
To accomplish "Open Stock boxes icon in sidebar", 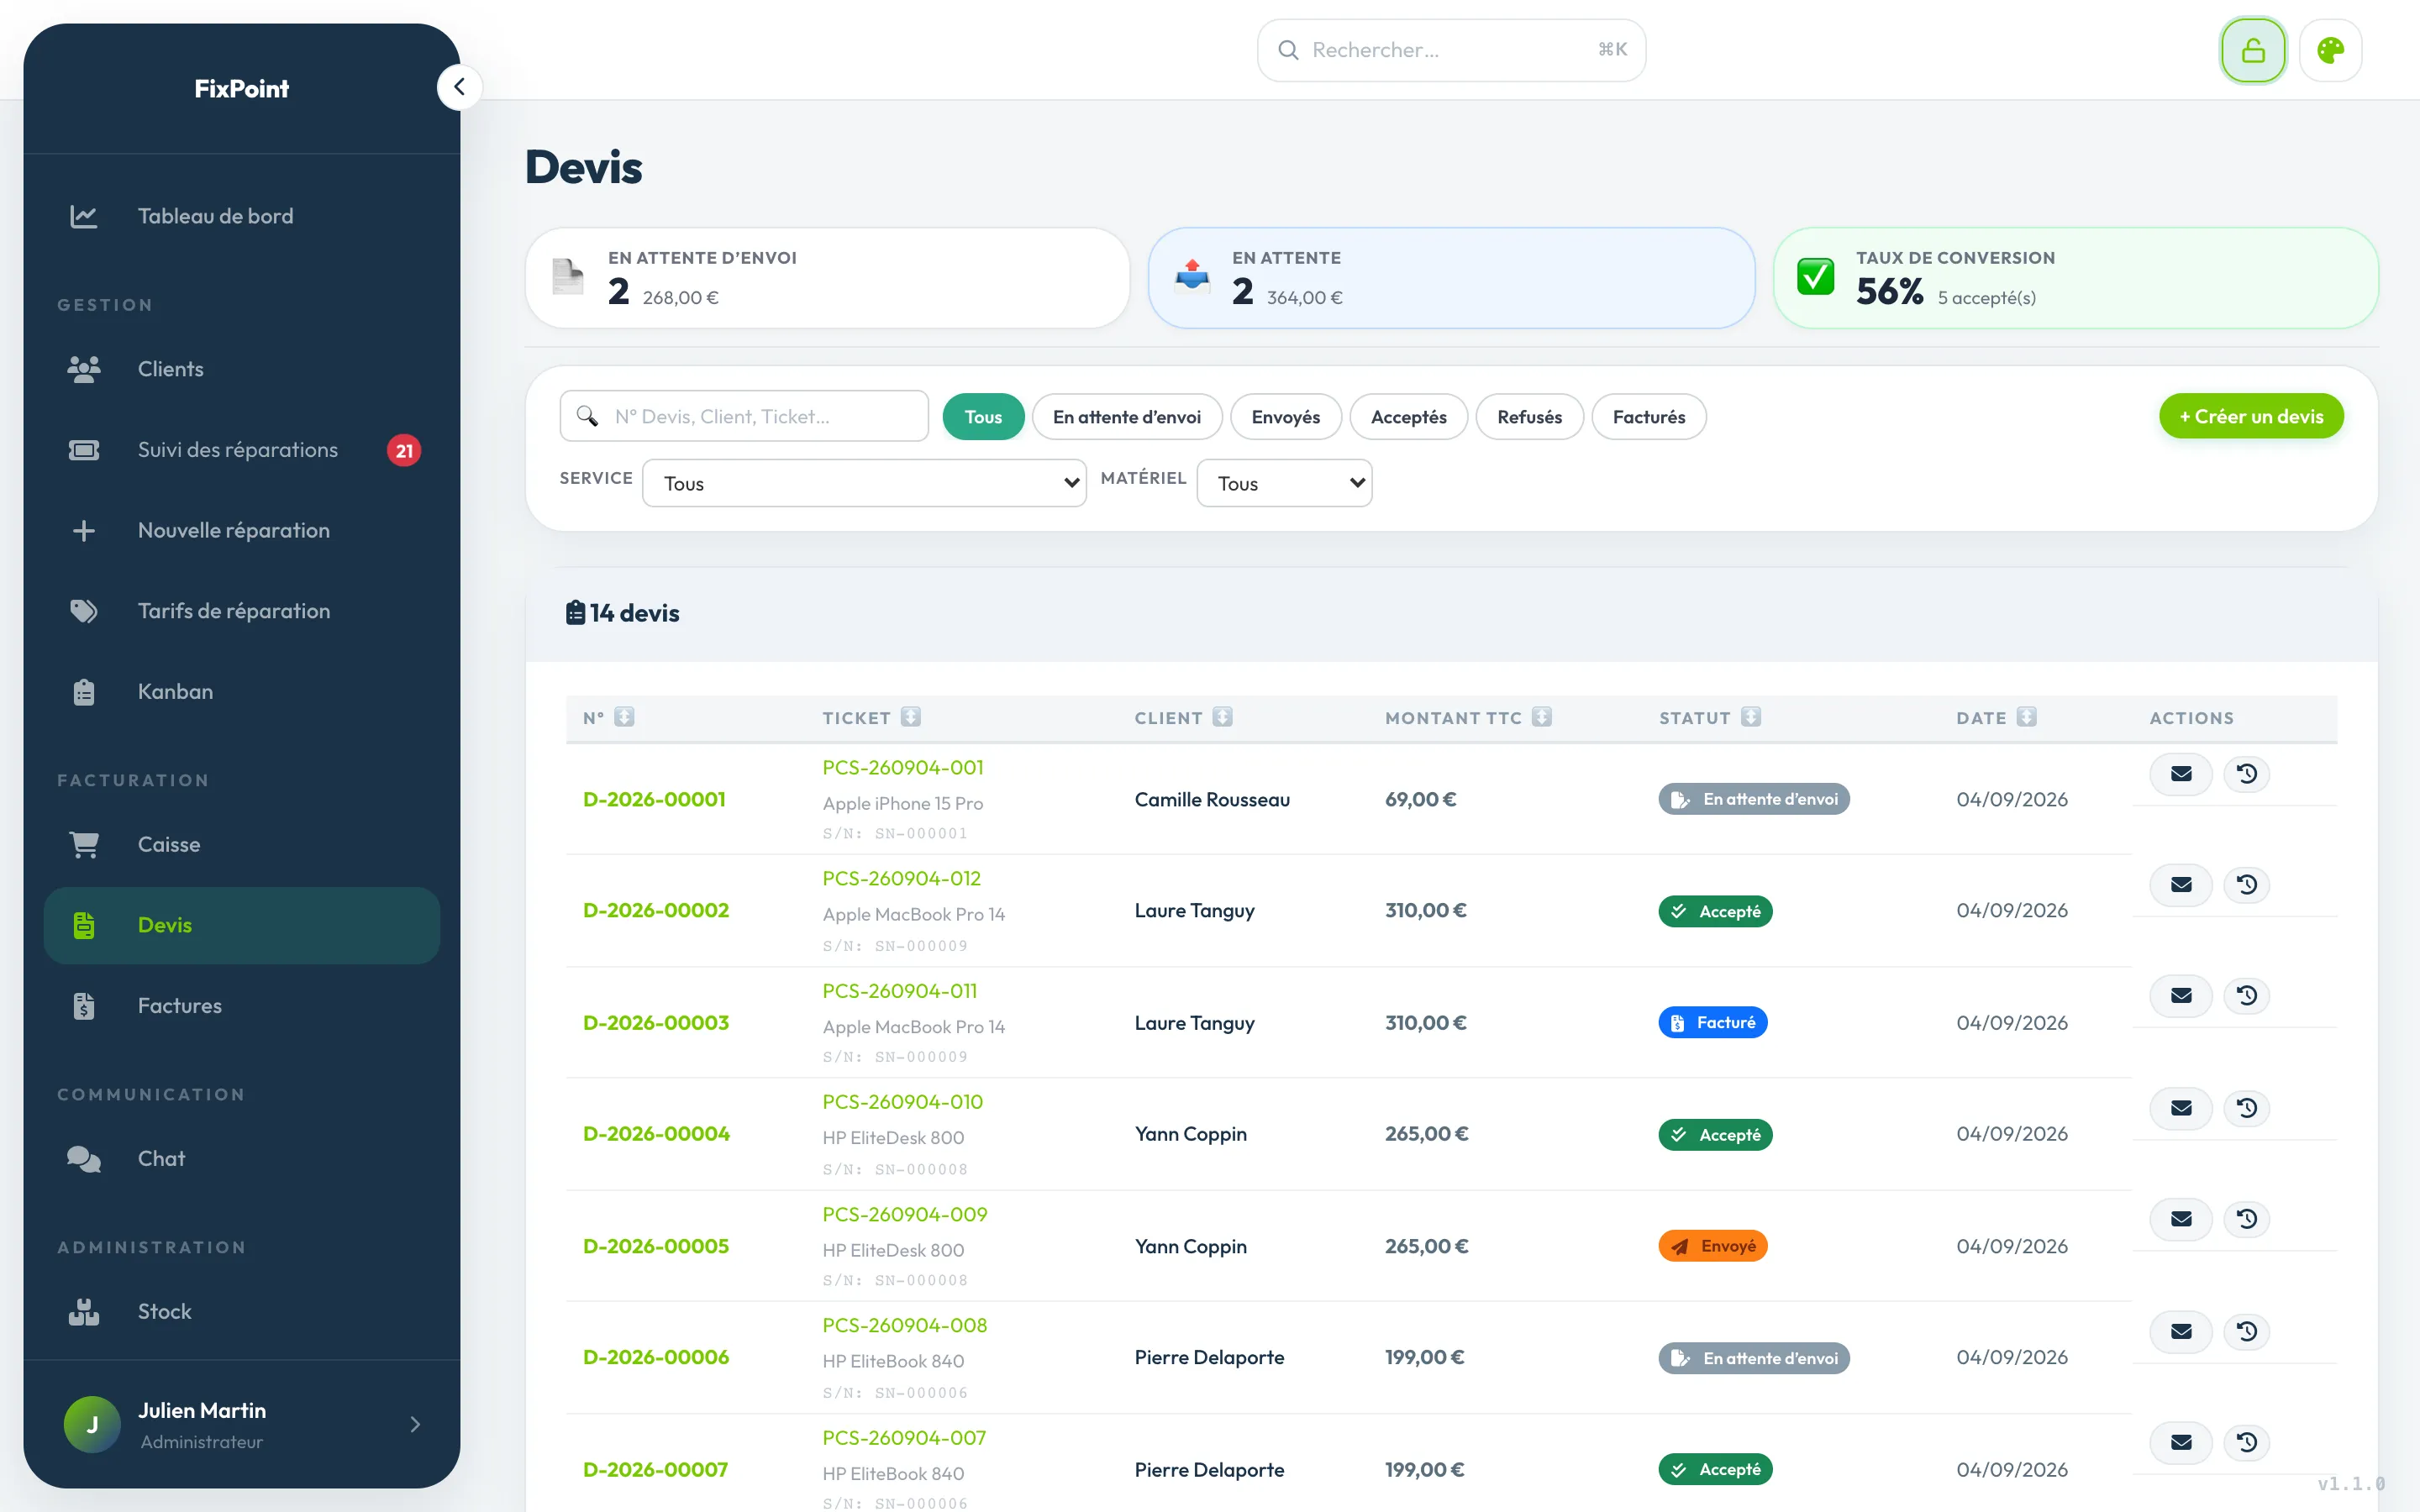I will pos(84,1312).
